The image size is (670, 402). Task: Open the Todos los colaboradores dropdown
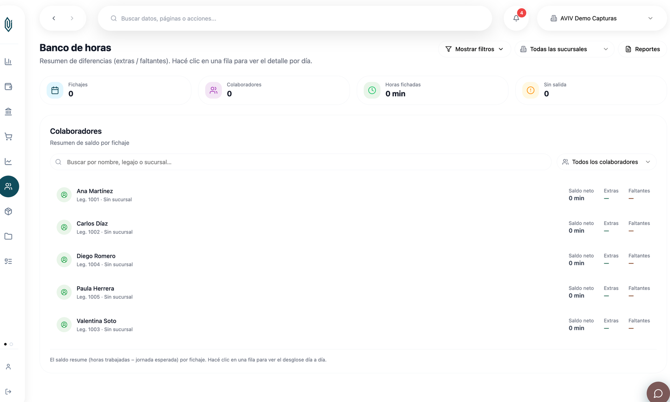tap(606, 162)
